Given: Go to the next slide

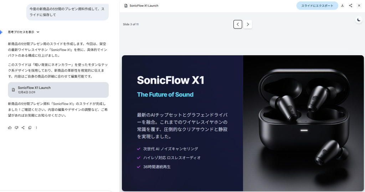Looking at the screenshot, I should [248, 24].
